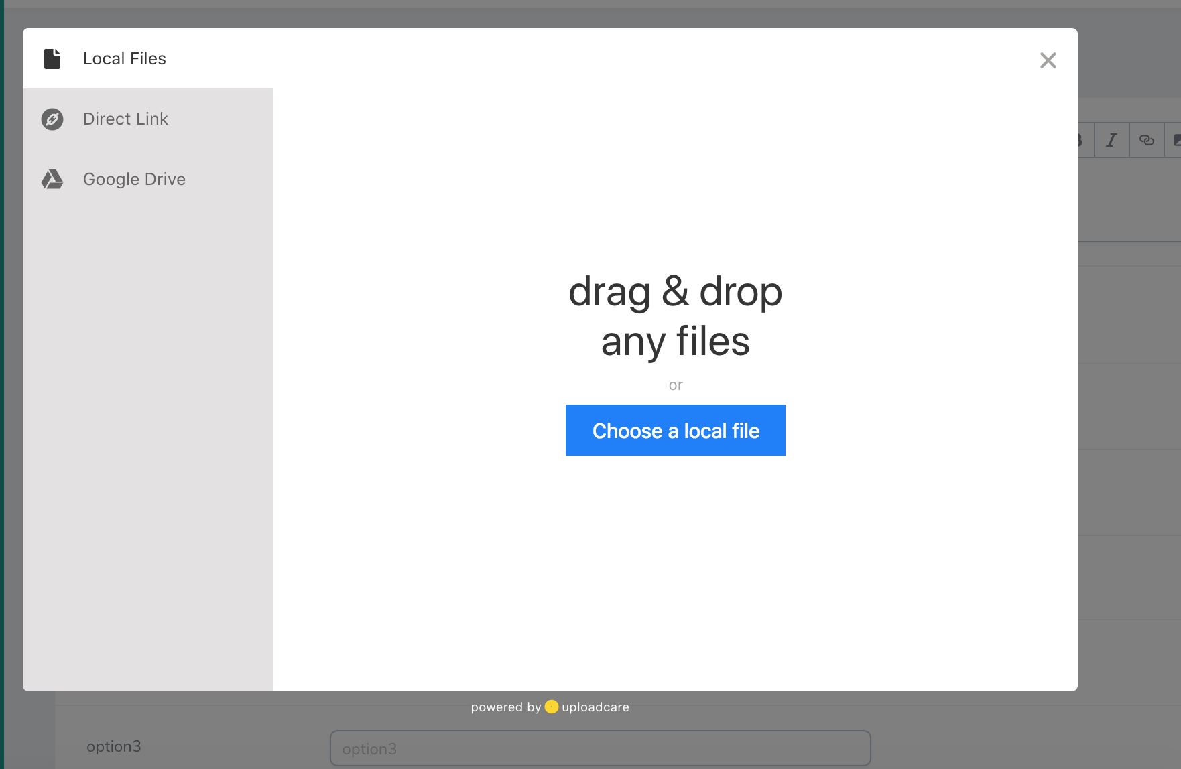Click the 'powered by' footer text
The height and width of the screenshot is (769, 1181).
click(x=505, y=707)
